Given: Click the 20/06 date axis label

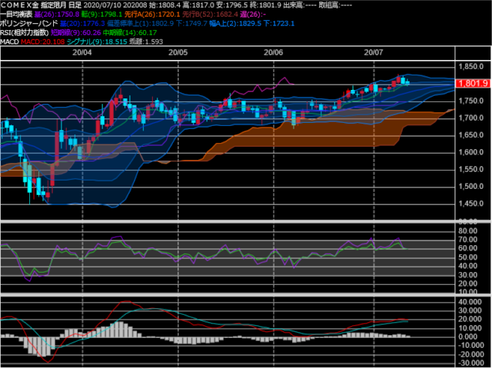Looking at the screenshot, I should tap(274, 52).
